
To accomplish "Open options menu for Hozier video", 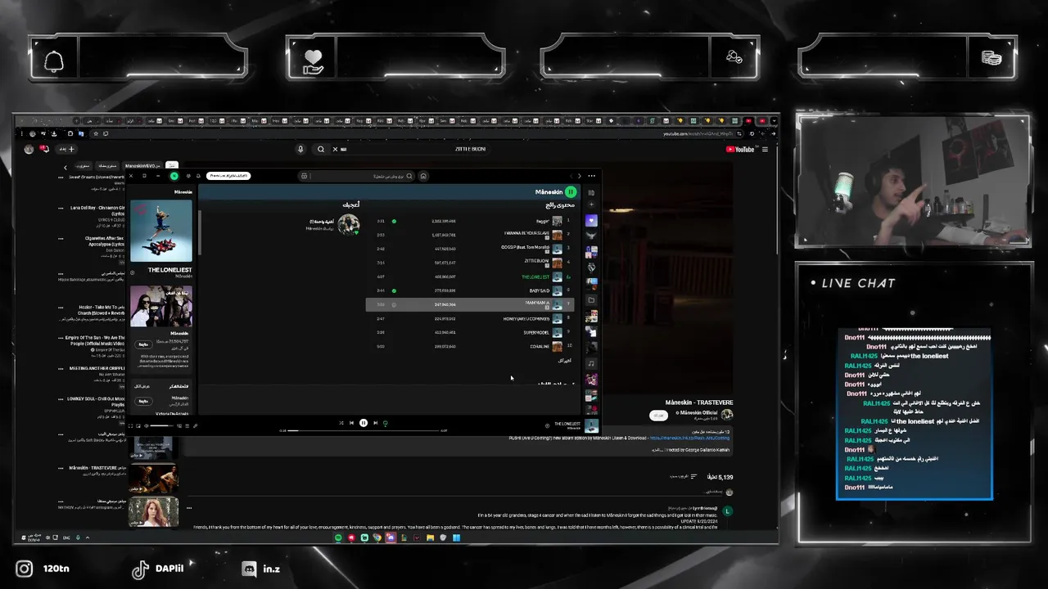I will 61,307.
